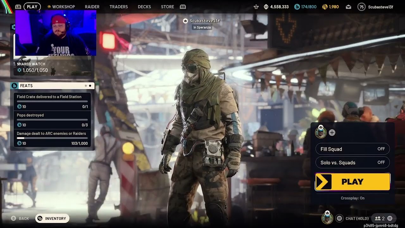The height and width of the screenshot is (228, 405).
Task: Switch to the first Feats page dot
Action: click(86, 85)
